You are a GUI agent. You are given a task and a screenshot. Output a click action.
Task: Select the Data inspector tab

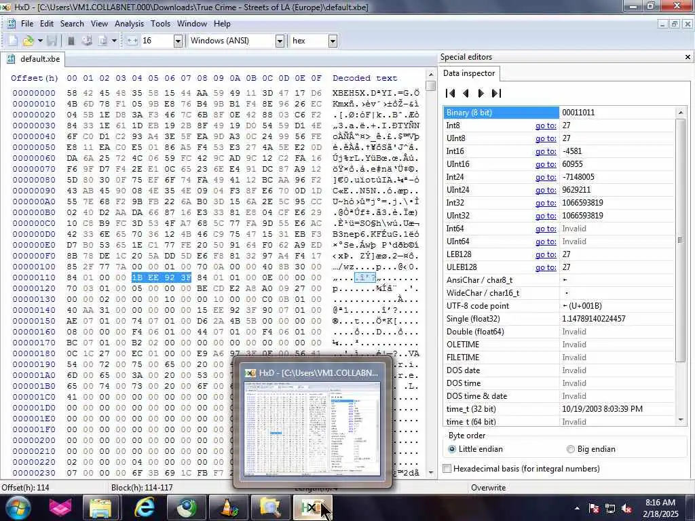coord(469,73)
